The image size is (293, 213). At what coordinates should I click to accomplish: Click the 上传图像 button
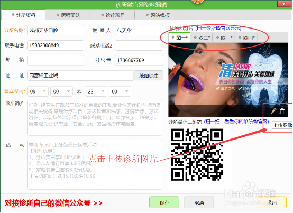coord(282,125)
